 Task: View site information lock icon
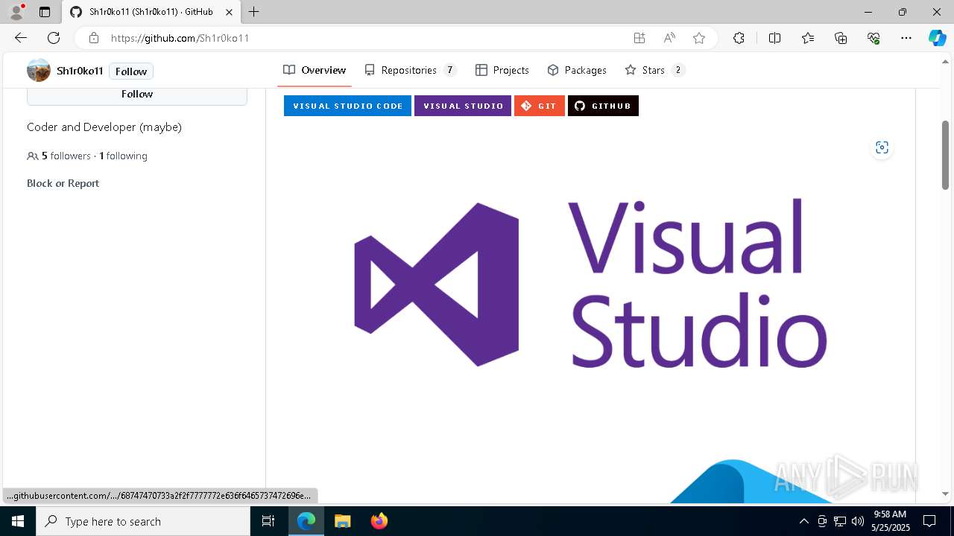coord(93,38)
